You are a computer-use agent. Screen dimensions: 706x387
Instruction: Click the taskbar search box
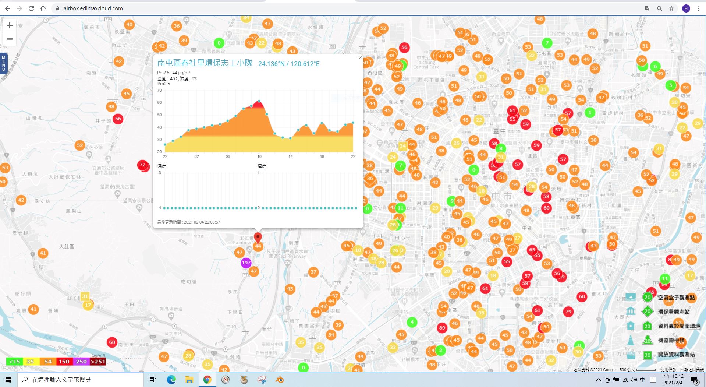(x=81, y=380)
